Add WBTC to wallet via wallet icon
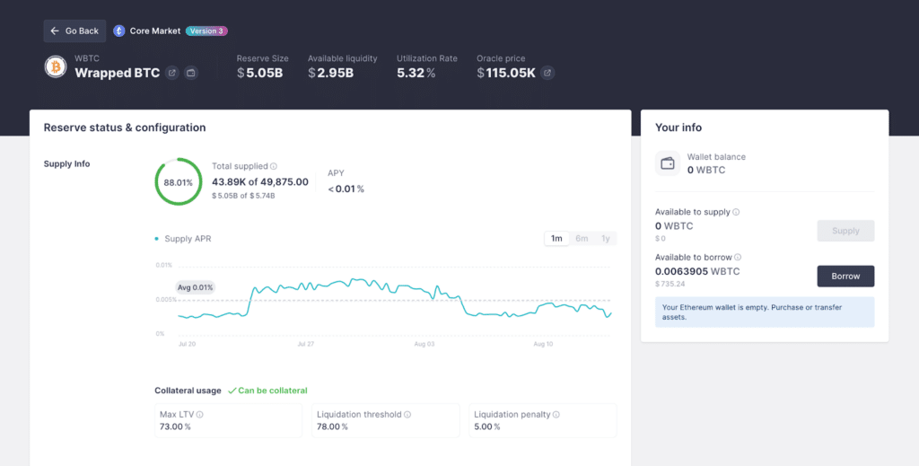This screenshot has width=919, height=466. click(x=191, y=73)
